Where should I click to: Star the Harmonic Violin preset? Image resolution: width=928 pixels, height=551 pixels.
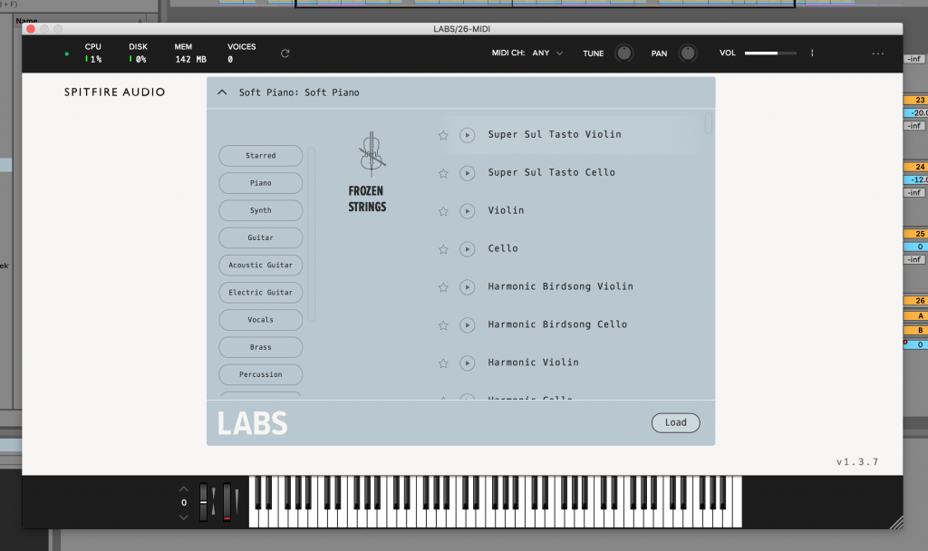(x=443, y=363)
